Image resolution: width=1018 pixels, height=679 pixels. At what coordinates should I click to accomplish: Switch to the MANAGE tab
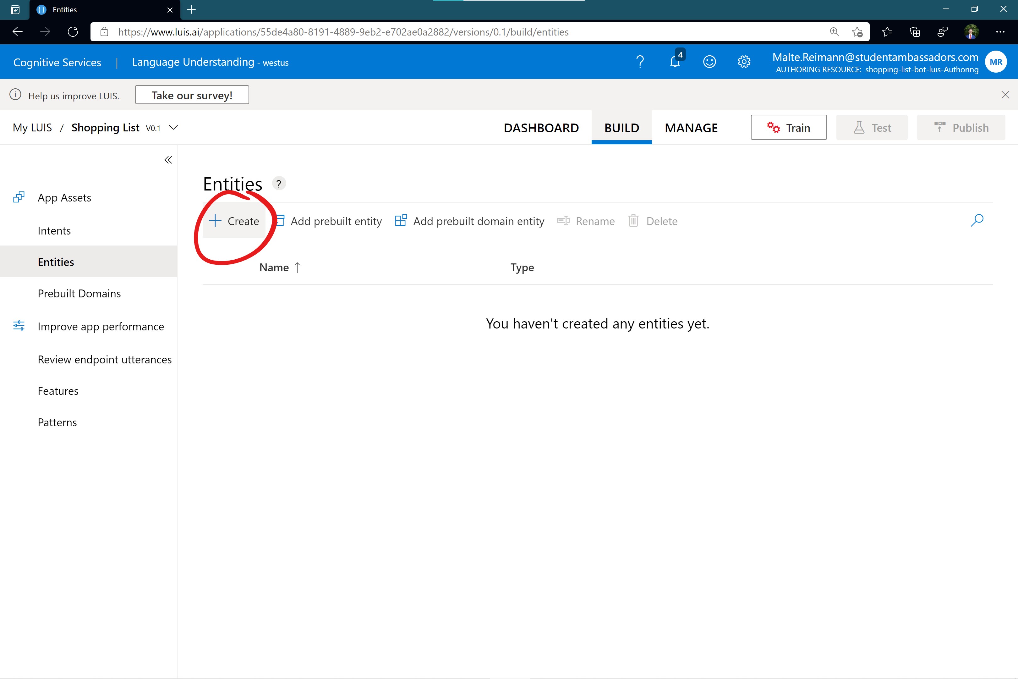click(x=691, y=128)
